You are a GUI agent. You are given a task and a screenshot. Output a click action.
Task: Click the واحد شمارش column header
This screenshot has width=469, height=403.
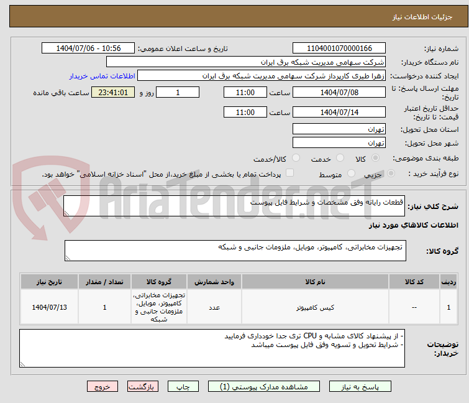point(214,282)
